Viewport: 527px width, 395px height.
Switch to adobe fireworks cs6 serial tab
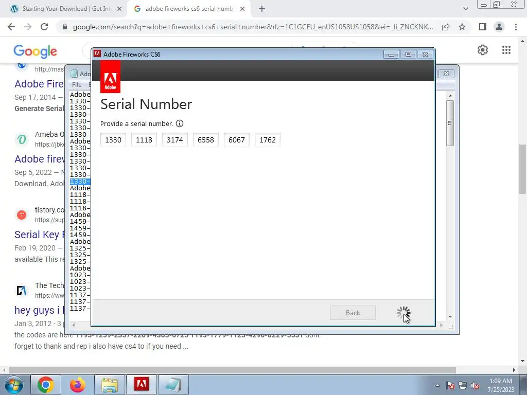[189, 9]
